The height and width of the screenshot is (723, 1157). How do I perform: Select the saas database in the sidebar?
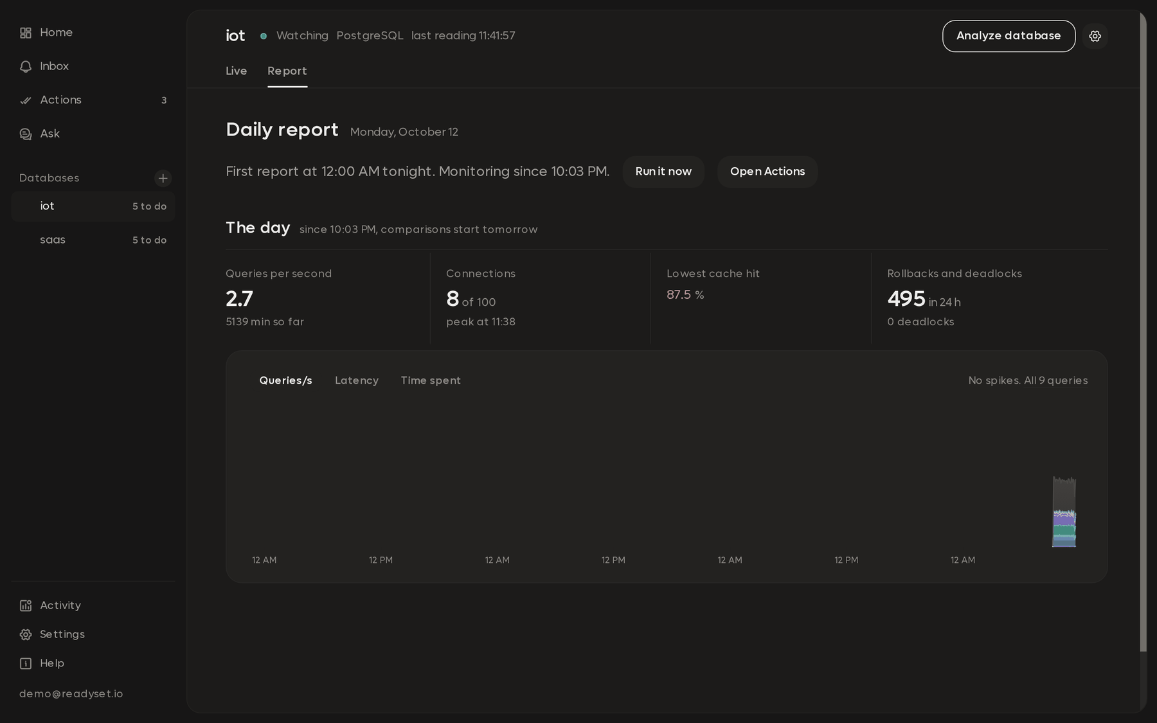point(93,240)
